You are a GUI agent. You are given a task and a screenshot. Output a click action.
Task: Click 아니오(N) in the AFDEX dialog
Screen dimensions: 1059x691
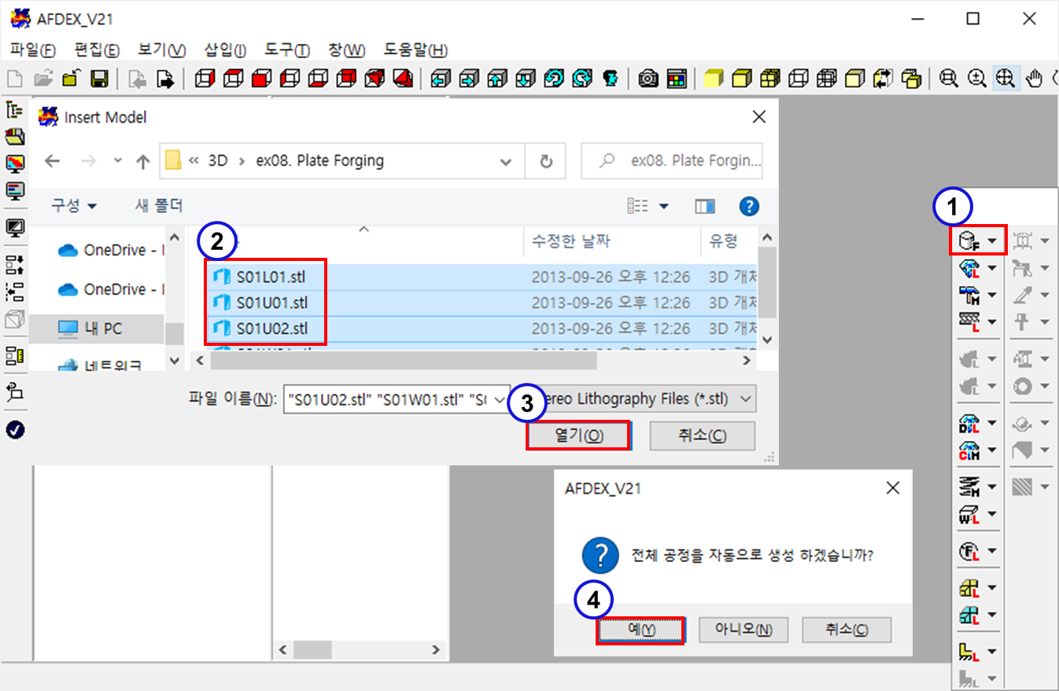[x=743, y=630]
